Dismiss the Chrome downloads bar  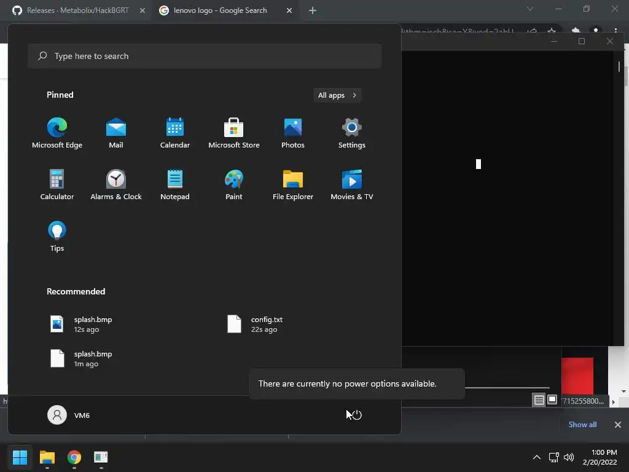618,425
